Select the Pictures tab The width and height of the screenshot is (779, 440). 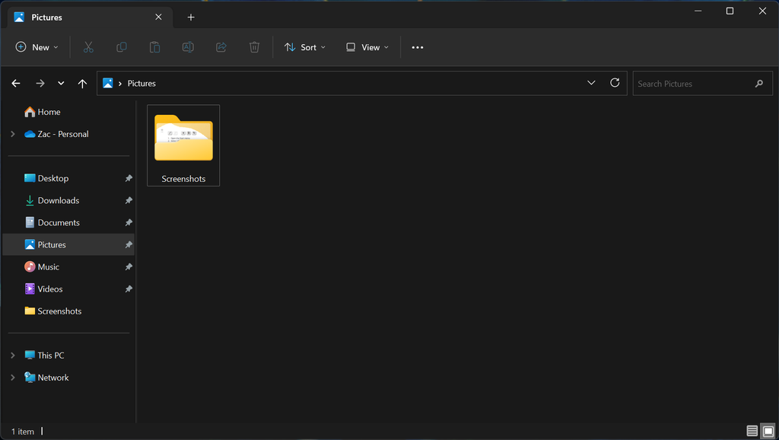point(46,17)
